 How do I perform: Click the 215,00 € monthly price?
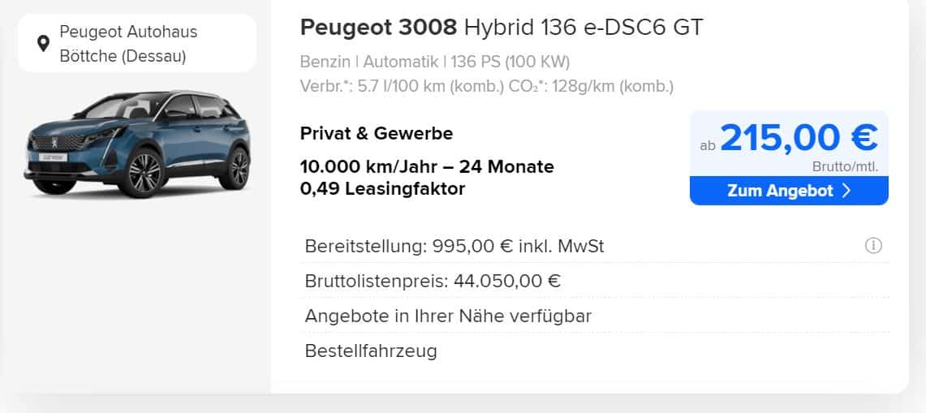pos(799,137)
